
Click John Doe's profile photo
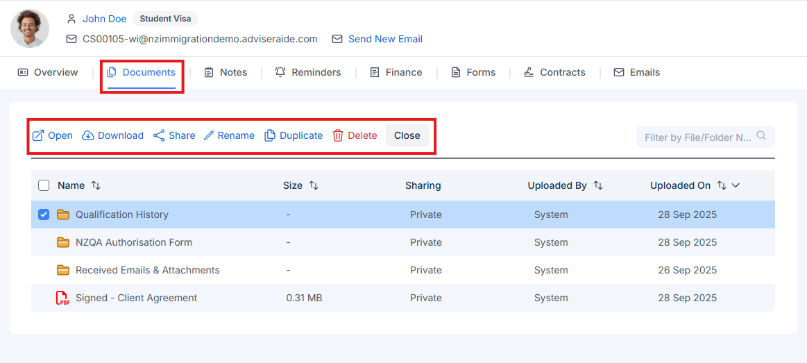point(30,29)
